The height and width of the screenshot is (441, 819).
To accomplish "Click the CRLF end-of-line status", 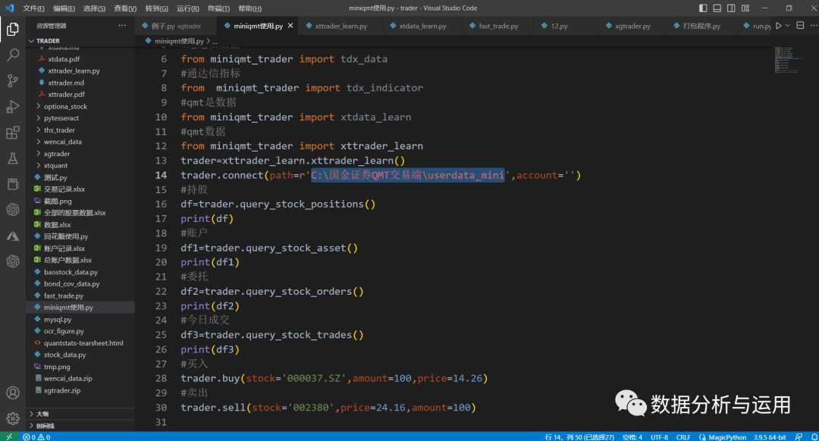I will [683, 436].
